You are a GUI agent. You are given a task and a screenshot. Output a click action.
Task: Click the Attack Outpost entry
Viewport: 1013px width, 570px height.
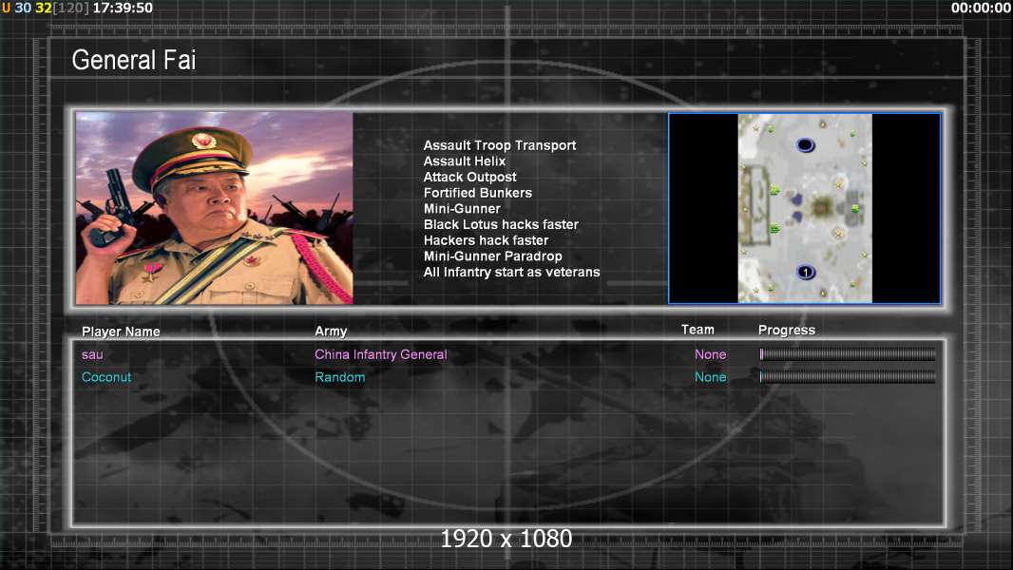pos(469,177)
